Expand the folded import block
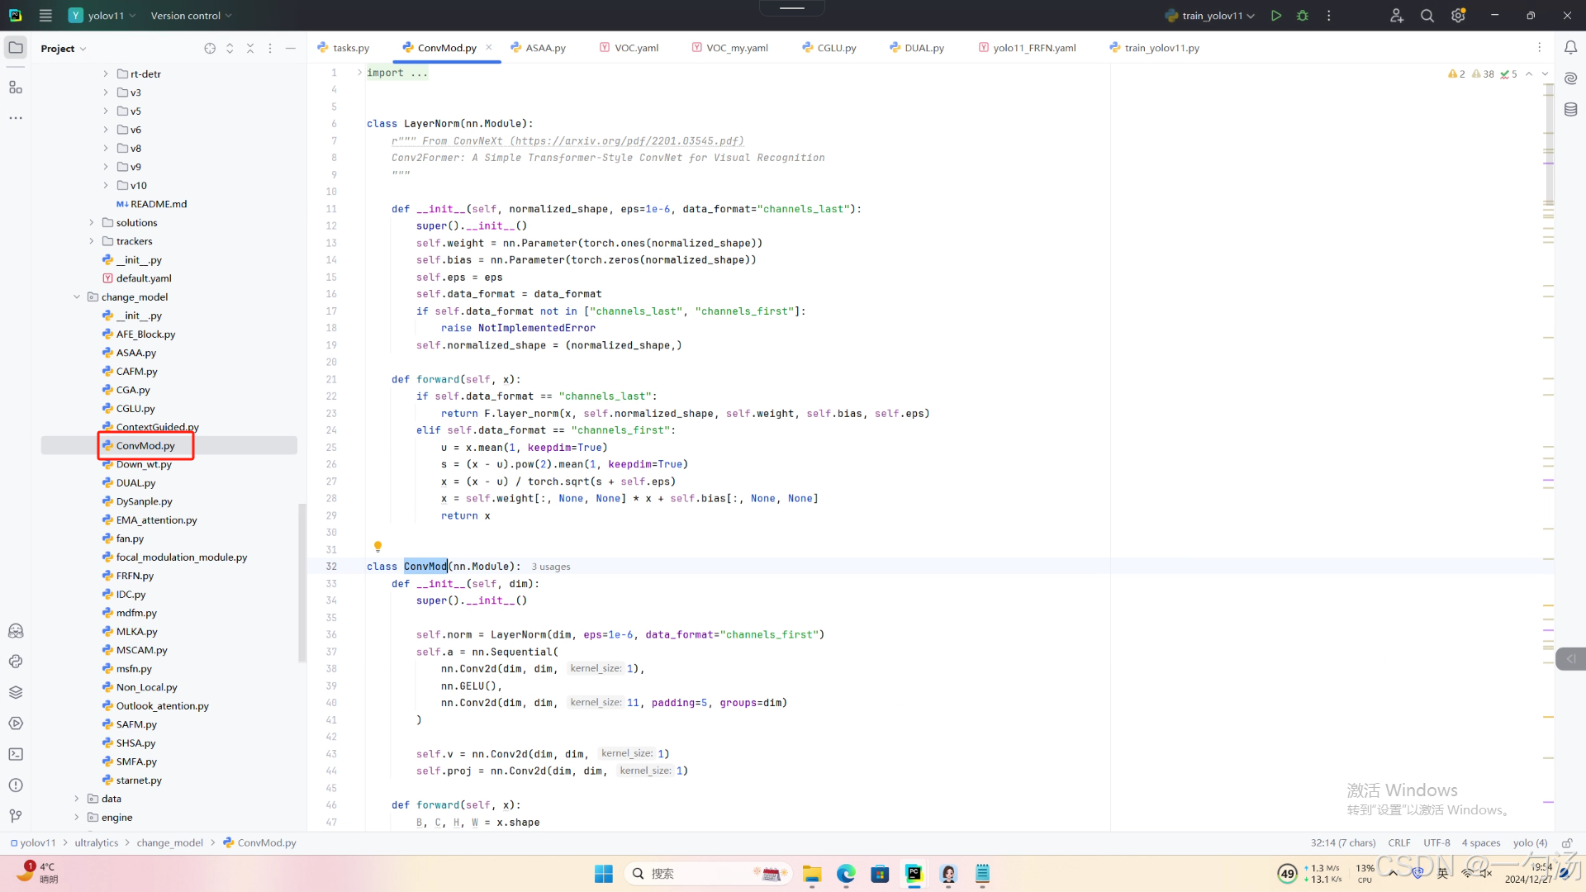The height and width of the screenshot is (892, 1586). [x=359, y=73]
